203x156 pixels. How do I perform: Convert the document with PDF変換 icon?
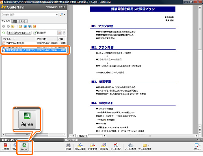(93, 147)
